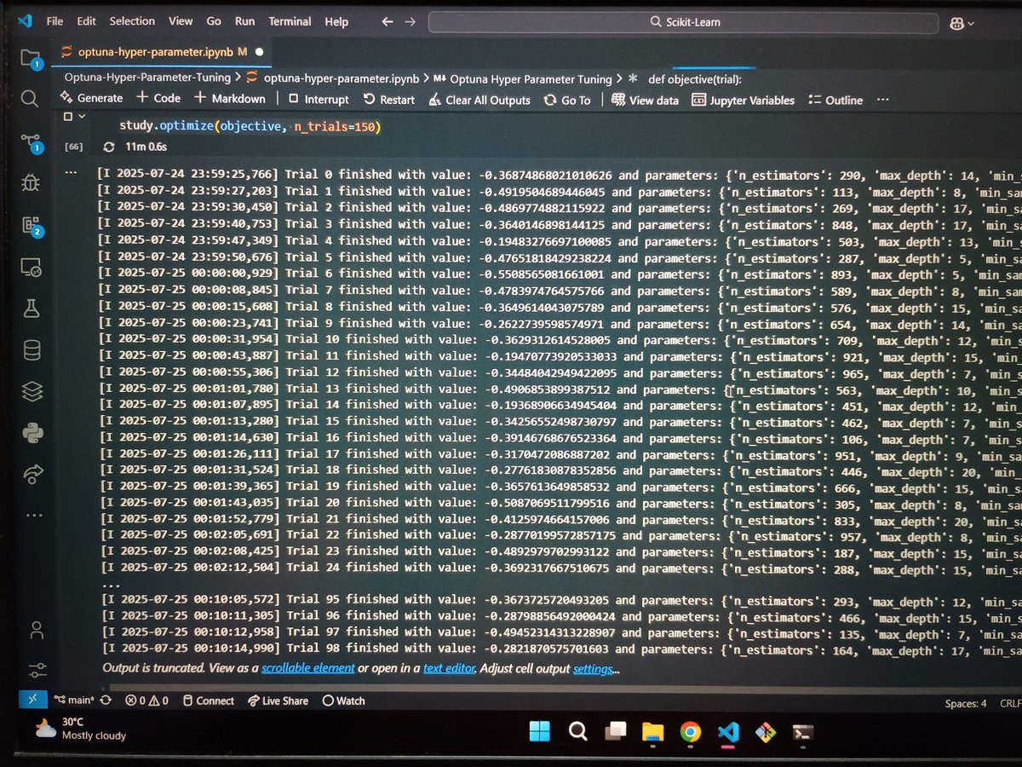1022x767 pixels.
Task: Restart the notebook kernel
Action: [x=389, y=100]
